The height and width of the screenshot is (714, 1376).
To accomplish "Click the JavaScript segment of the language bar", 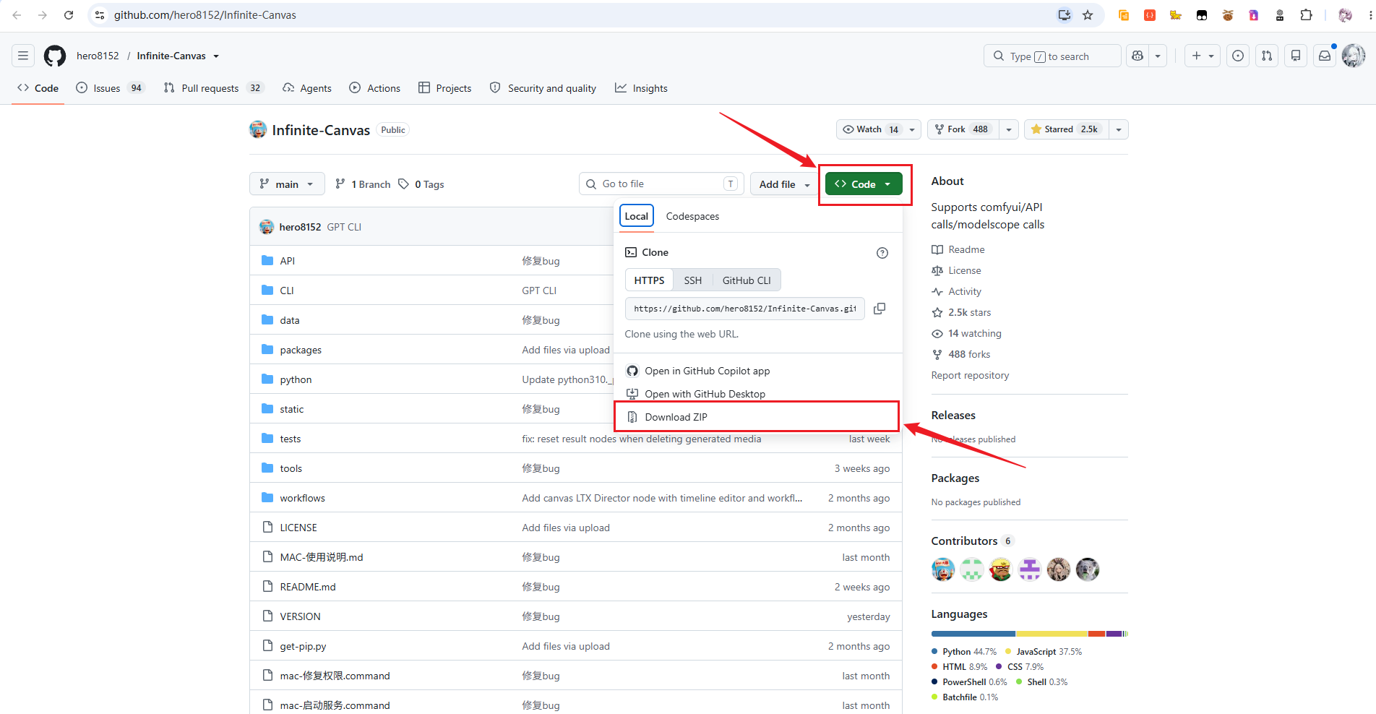I will 1052,634.
